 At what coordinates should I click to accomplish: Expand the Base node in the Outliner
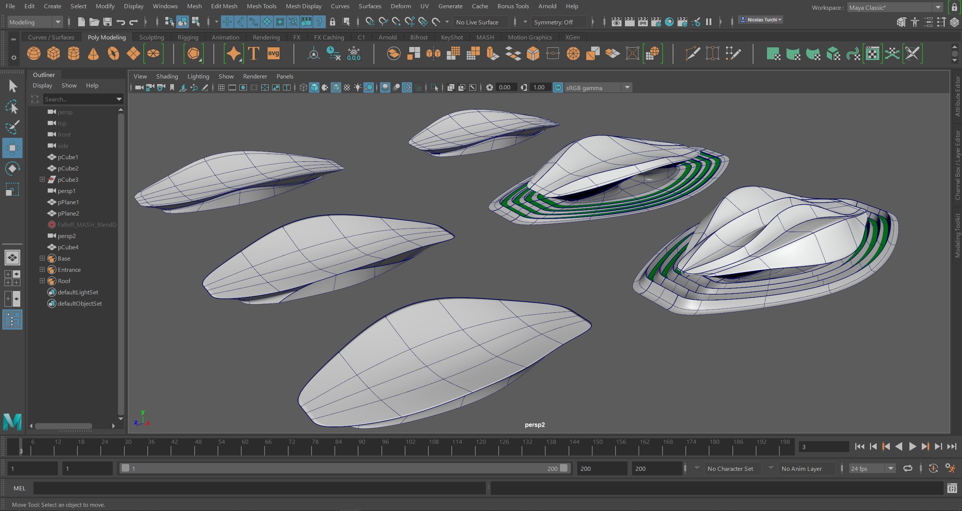pos(42,258)
